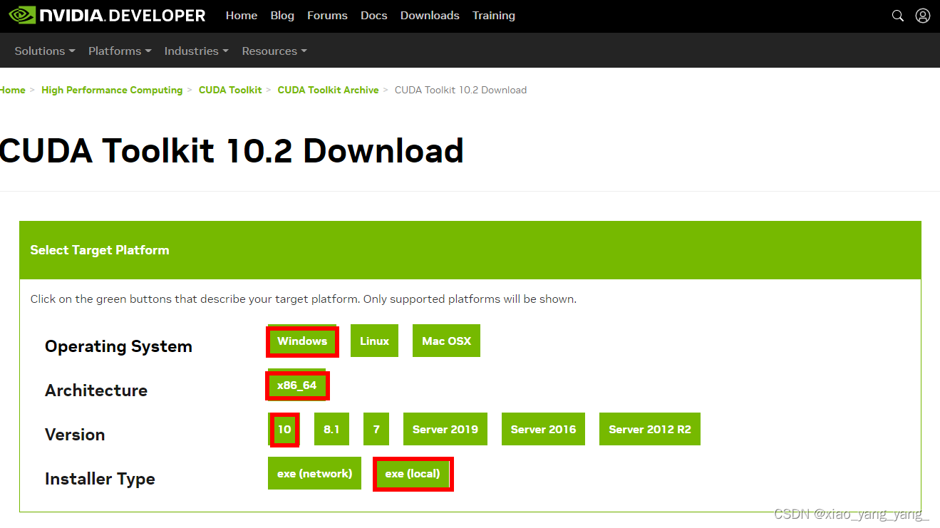Click the CUDA Toolkit 10.2 Download heading
940x528 pixels.
pos(232,151)
